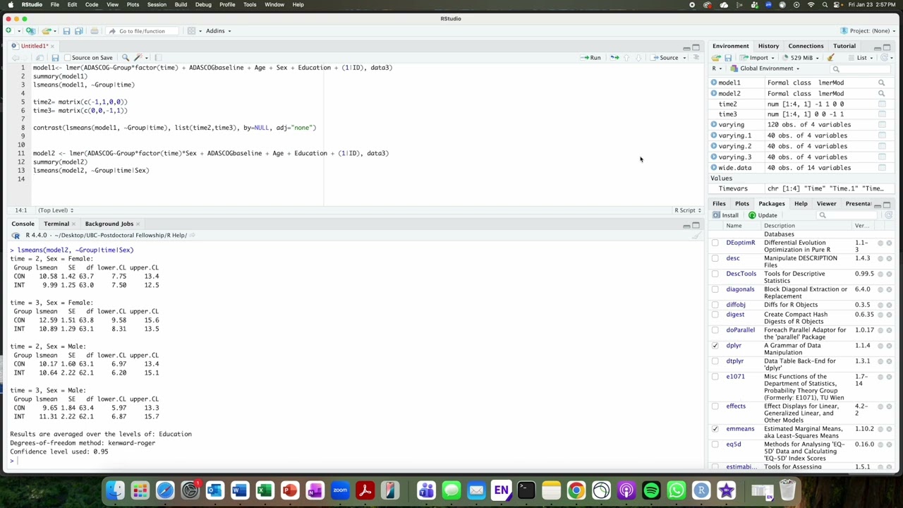Open the Session menu

[x=157, y=5]
